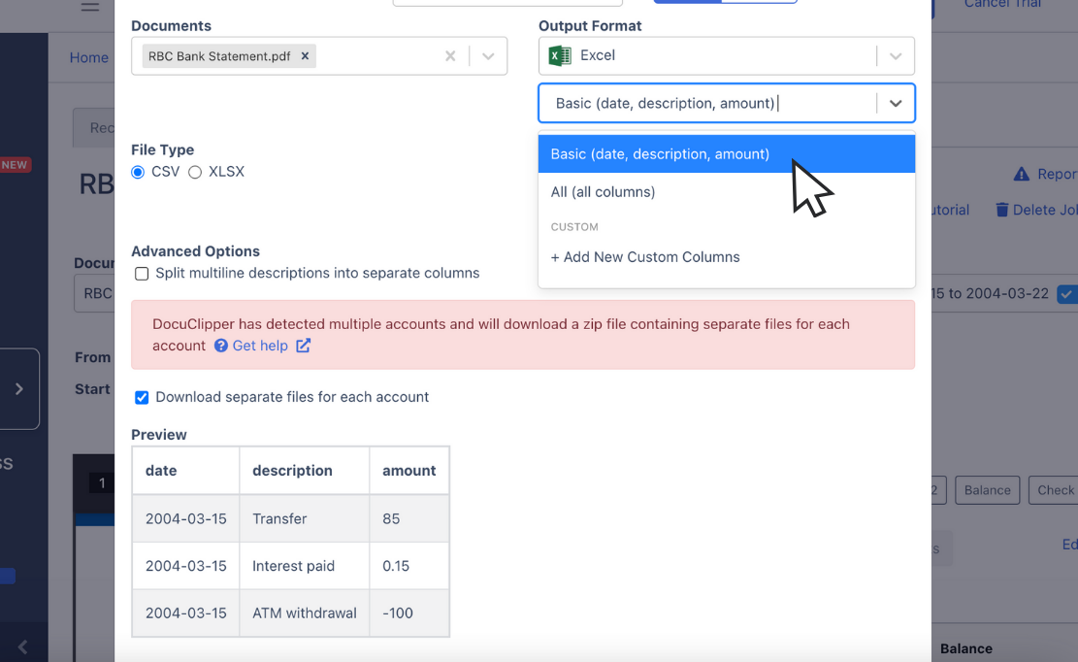Click the hamburger menu icon

(90, 6)
